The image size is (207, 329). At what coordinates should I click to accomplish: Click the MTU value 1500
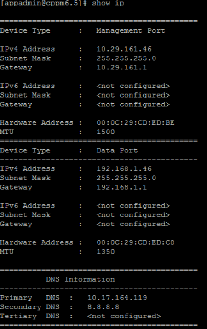tap(105, 132)
